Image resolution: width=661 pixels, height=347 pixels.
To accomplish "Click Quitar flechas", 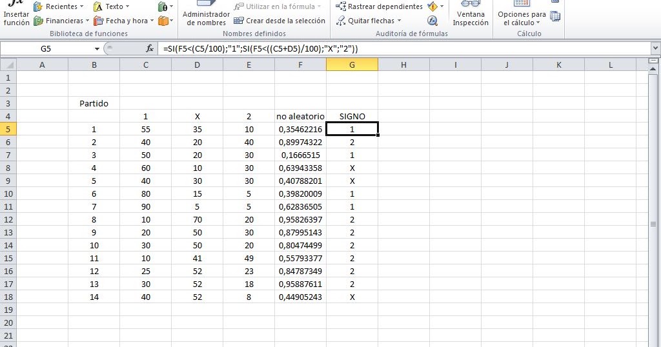I will [x=369, y=21].
